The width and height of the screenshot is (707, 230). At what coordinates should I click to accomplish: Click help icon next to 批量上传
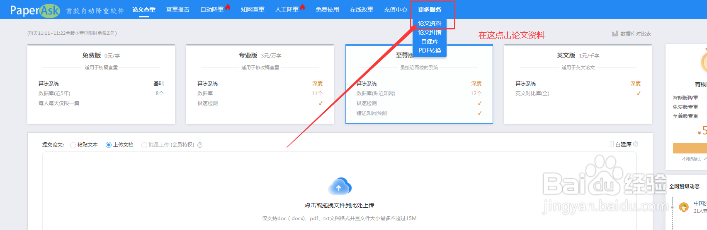tap(200, 145)
